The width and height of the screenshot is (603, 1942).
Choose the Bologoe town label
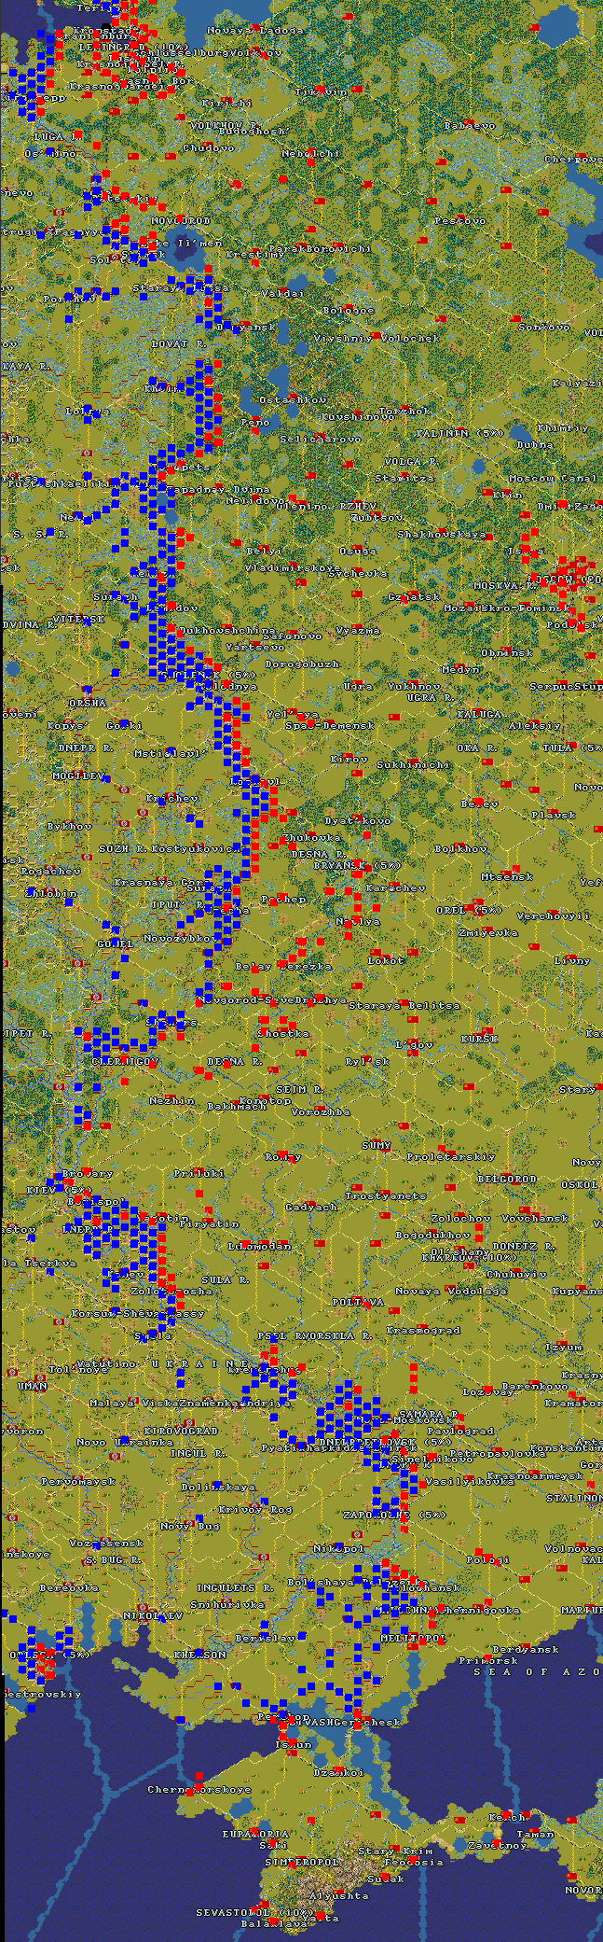click(x=348, y=311)
